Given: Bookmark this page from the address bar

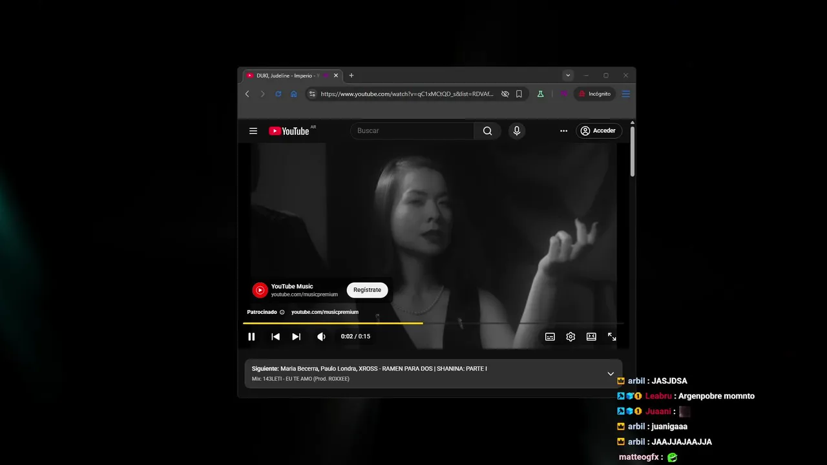Looking at the screenshot, I should (x=519, y=94).
